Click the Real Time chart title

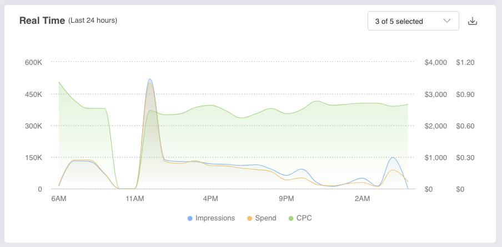(x=42, y=21)
